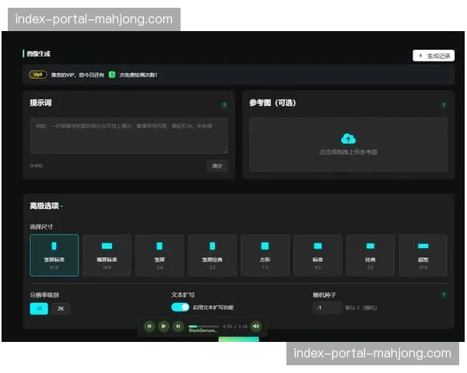
Task: Click the cloud upload icon
Action: pos(348,138)
